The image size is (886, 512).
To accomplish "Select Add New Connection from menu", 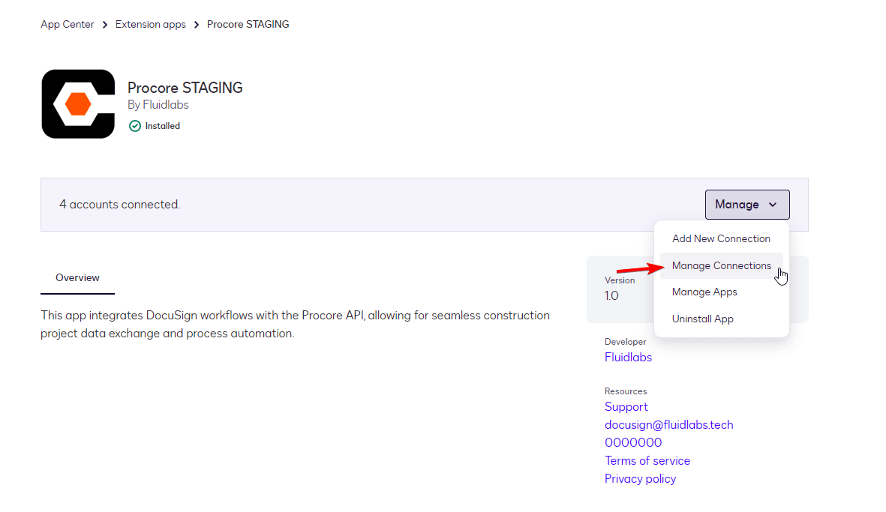I will point(721,238).
